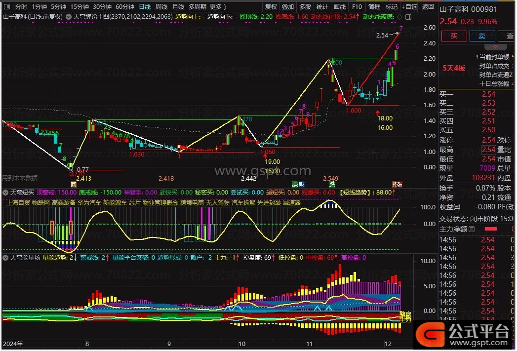Switch to 月线 monthly chart
The height and width of the screenshot is (351, 517).
(178, 6)
